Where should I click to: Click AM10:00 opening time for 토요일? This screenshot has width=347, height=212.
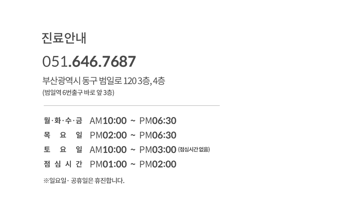tap(108, 150)
